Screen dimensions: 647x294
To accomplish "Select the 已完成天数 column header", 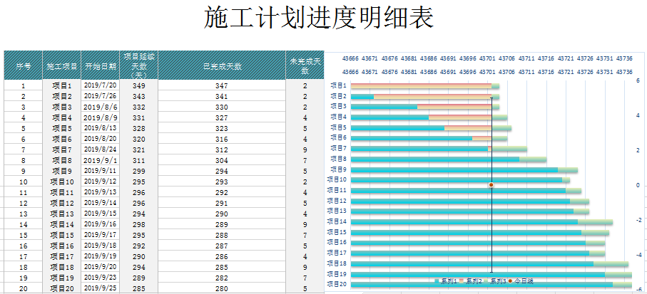I will [x=222, y=65].
